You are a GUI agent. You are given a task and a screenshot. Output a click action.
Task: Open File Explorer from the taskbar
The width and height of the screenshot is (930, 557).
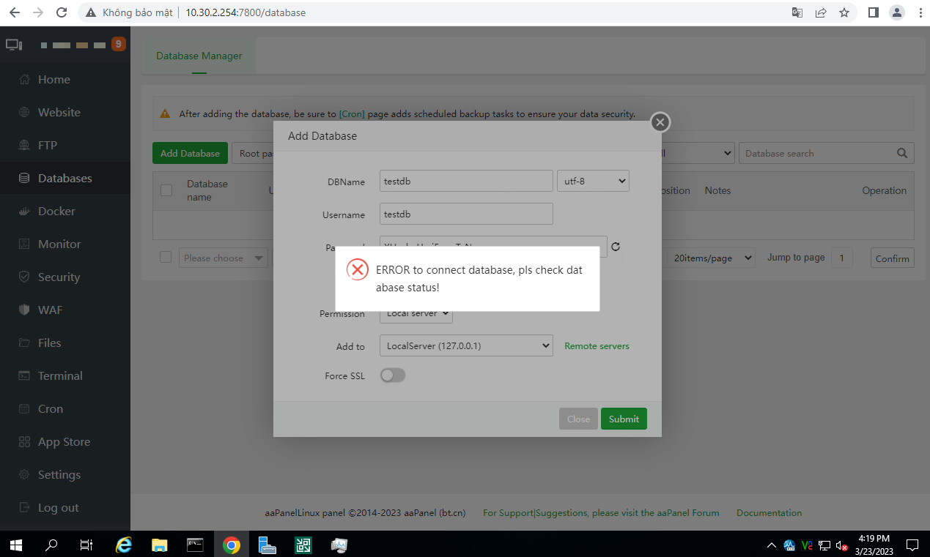point(160,545)
